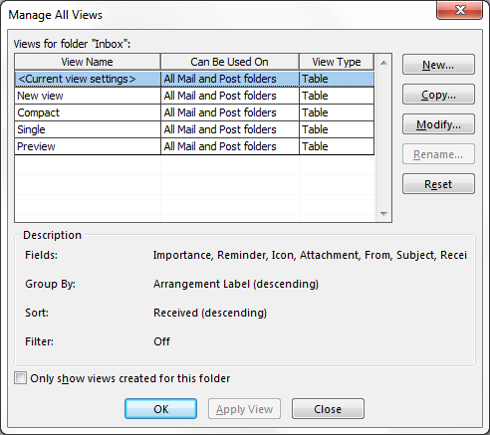
Task: Open the Modify... view settings button
Action: click(438, 124)
